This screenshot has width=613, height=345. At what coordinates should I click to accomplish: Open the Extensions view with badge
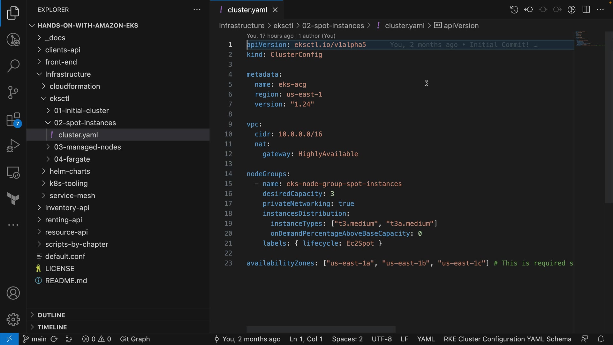(13, 120)
